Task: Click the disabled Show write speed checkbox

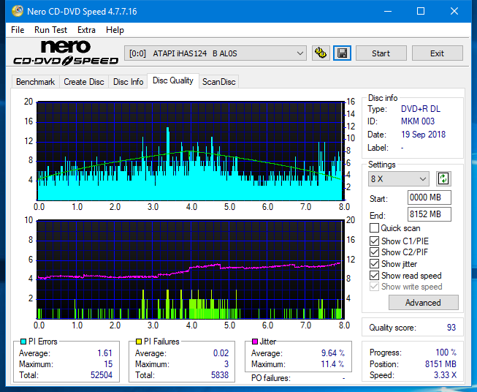Action: 374,287
